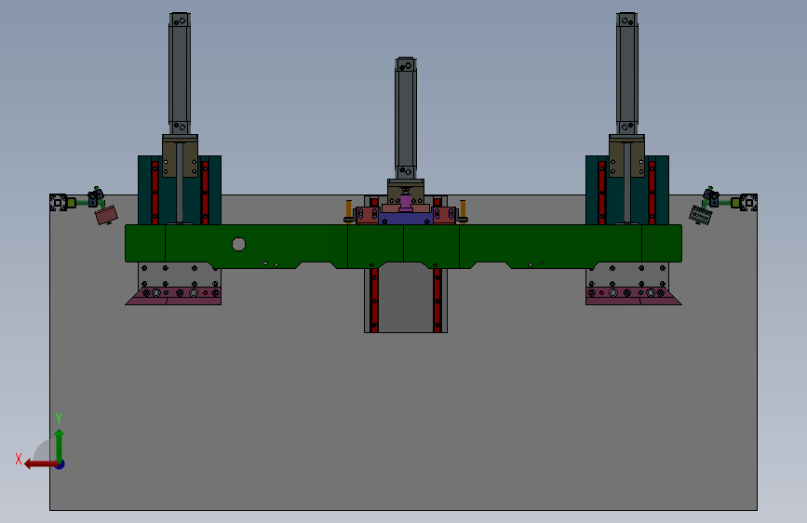Select the tilted pink sensor block at left

(106, 215)
